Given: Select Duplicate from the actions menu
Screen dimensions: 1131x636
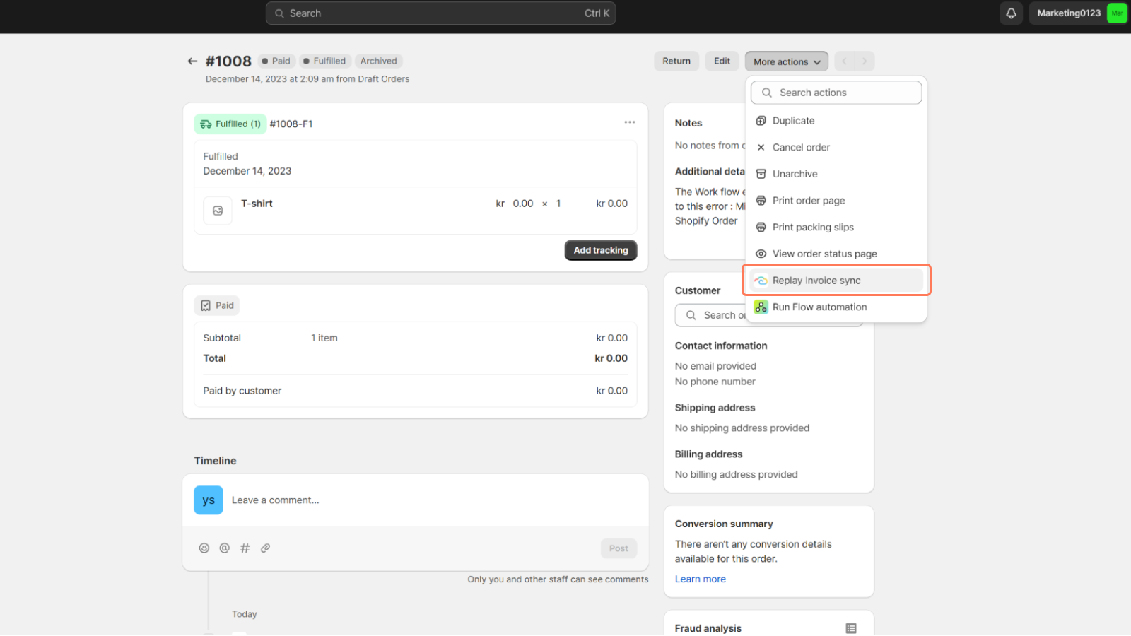Looking at the screenshot, I should 793,121.
